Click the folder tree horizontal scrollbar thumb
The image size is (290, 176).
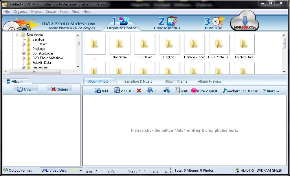[x=34, y=72]
